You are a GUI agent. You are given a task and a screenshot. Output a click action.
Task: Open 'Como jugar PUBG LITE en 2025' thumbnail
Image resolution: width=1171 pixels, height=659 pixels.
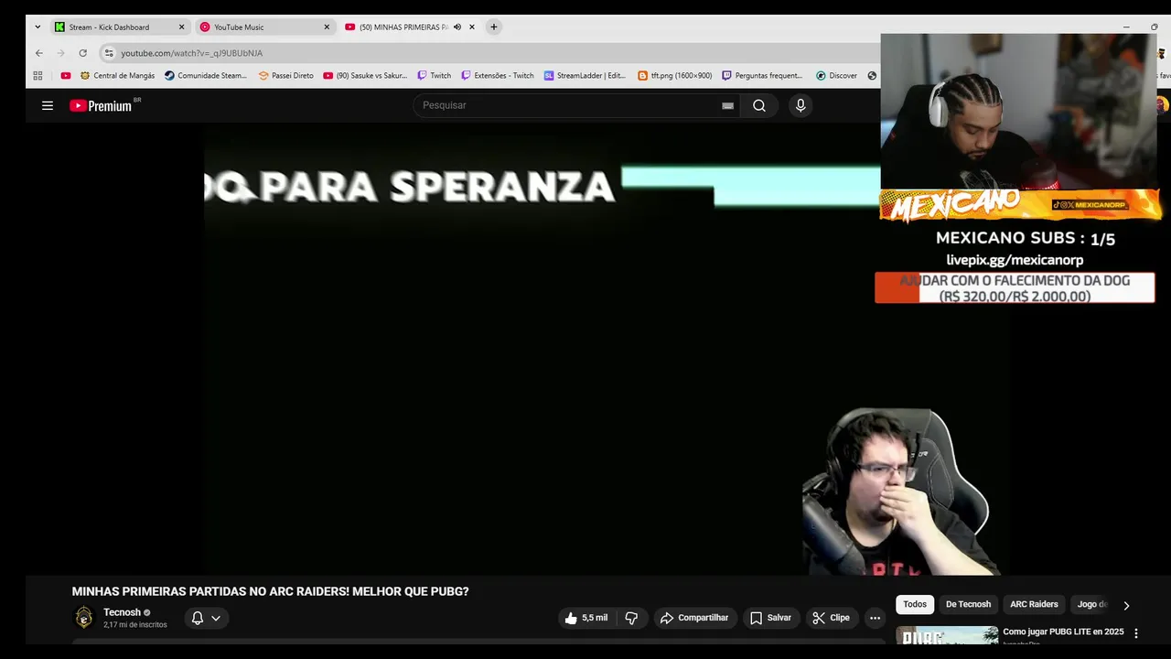click(947, 634)
